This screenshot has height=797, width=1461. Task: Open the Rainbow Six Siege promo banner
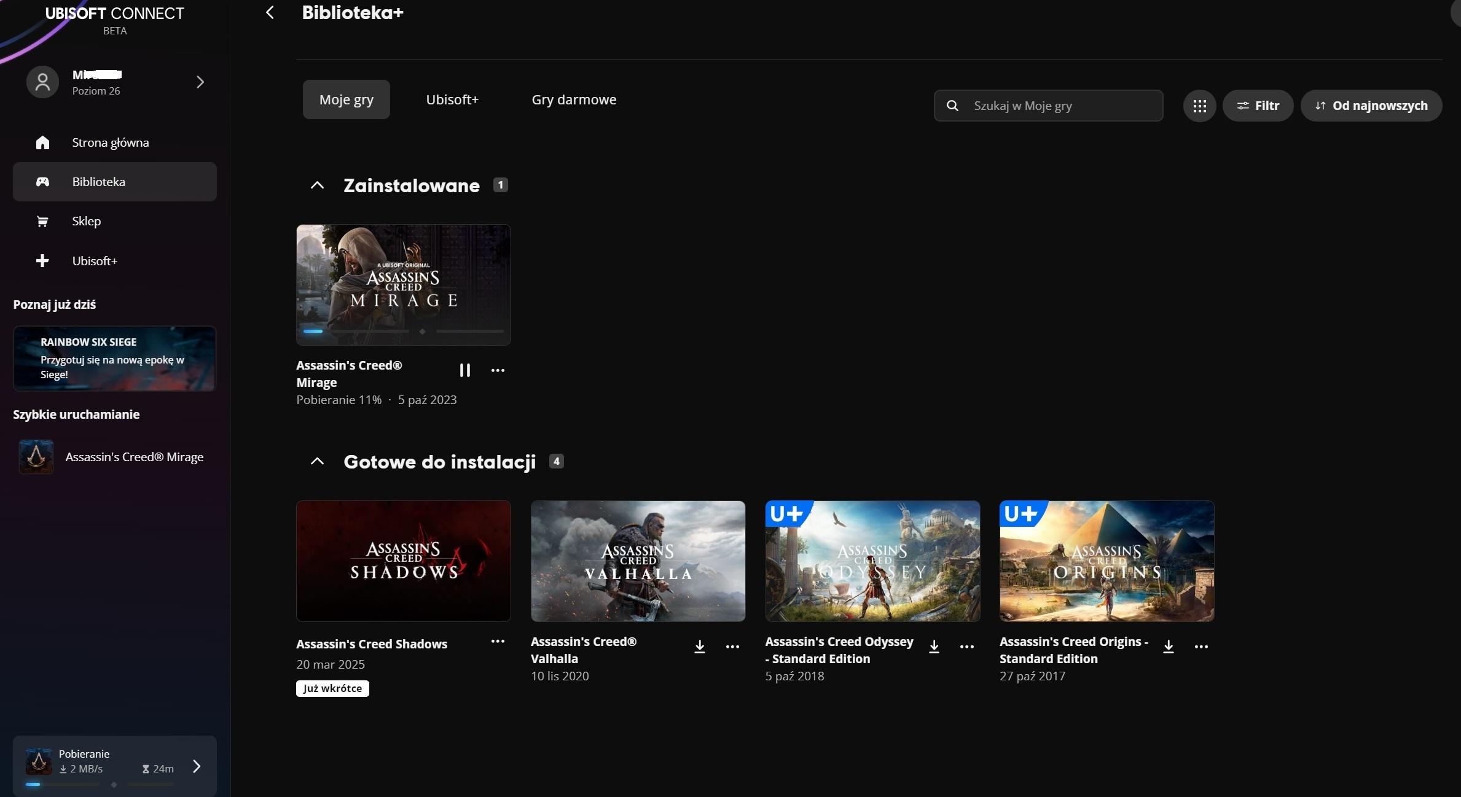click(114, 358)
